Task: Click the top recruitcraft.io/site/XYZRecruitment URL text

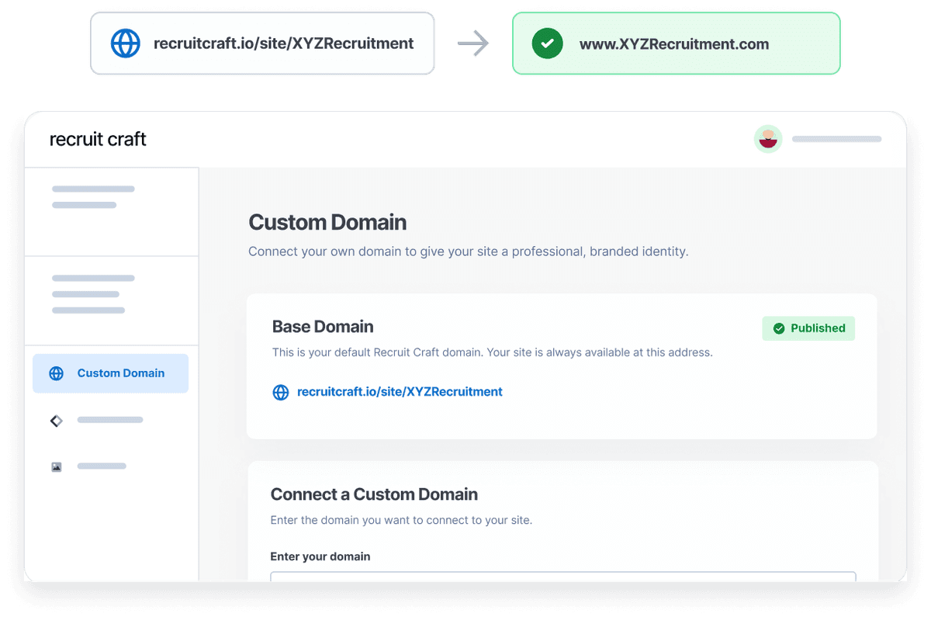Action: [x=284, y=43]
